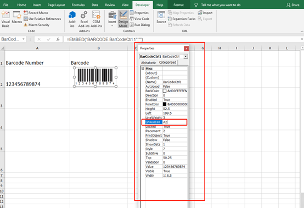The height and width of the screenshot is (208, 304).
Task: Open the Visual Basic editor
Action: [x=5, y=19]
